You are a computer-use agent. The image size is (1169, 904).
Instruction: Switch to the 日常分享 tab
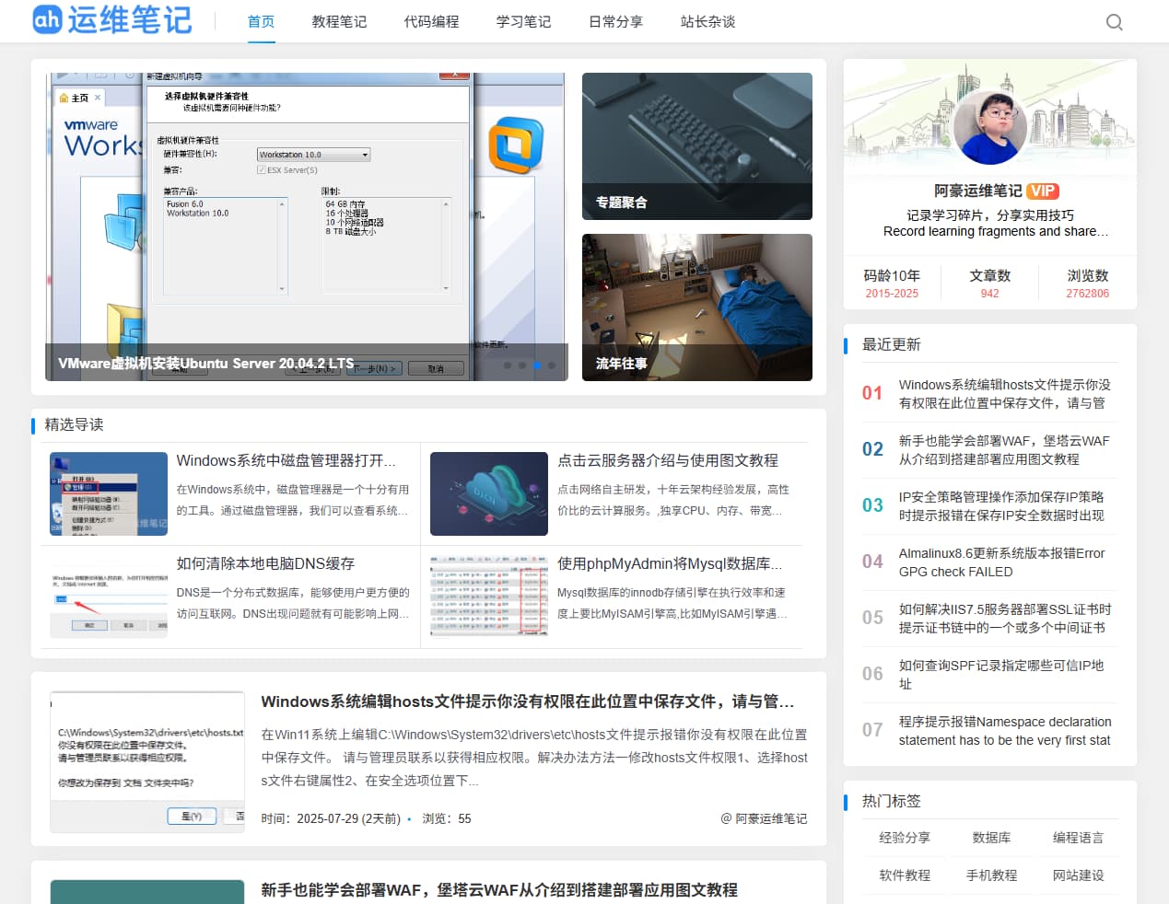click(x=614, y=22)
